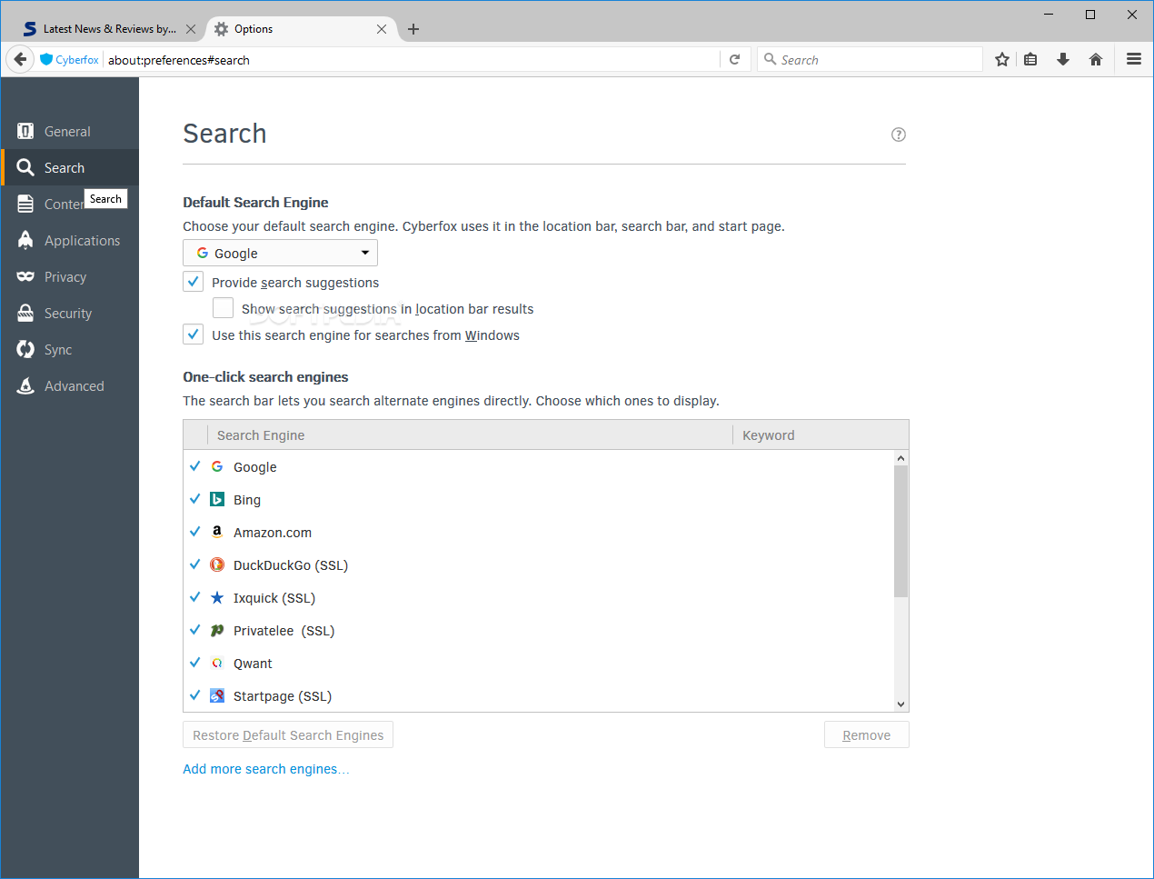Click Restore Default Search Engines button
The width and height of the screenshot is (1154, 879).
click(288, 734)
